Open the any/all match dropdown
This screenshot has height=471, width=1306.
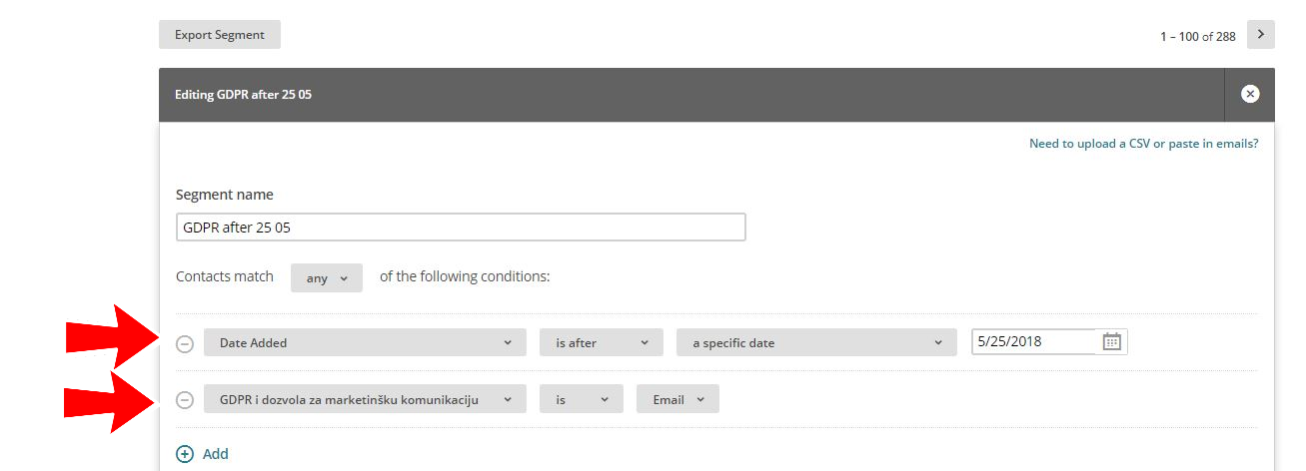pyautogui.click(x=326, y=278)
